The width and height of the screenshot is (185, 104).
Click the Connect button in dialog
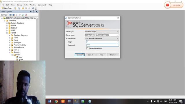pos(80,55)
